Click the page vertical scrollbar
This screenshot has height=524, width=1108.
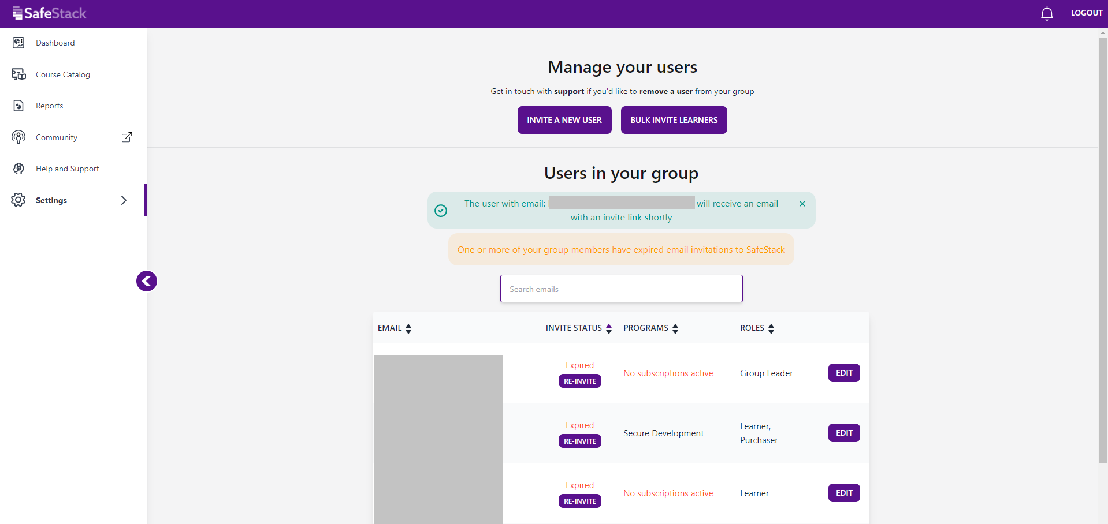pyautogui.click(x=1103, y=249)
